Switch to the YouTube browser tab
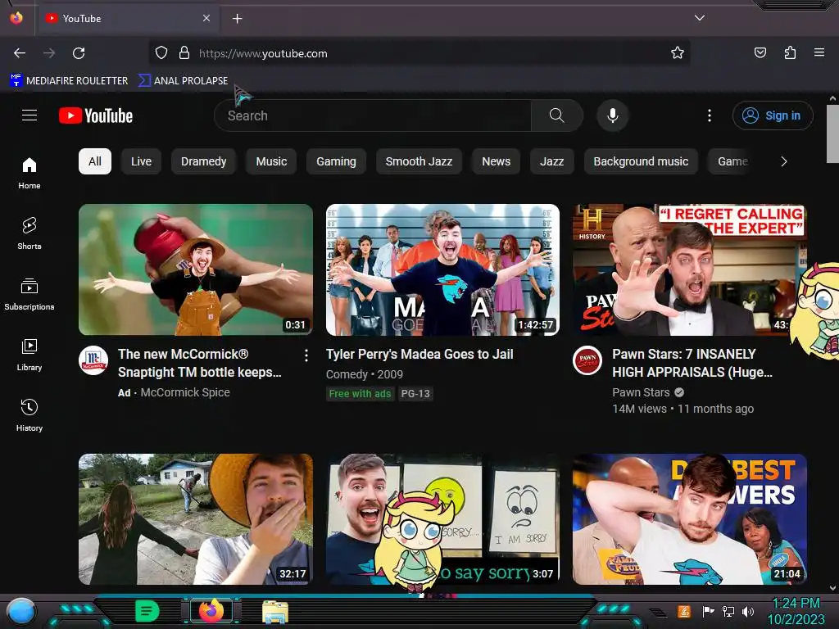839x629 pixels. coord(127,18)
